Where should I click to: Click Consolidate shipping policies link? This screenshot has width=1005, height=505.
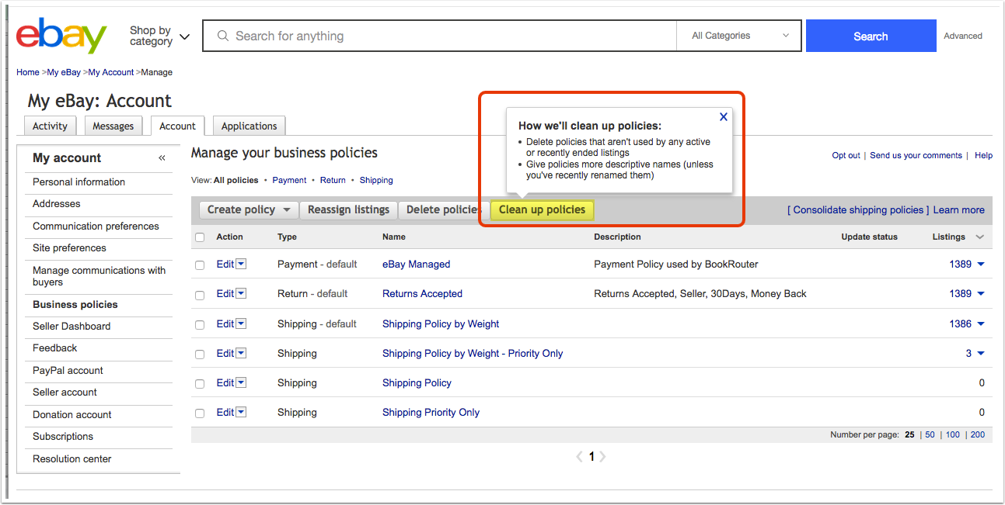click(x=858, y=209)
